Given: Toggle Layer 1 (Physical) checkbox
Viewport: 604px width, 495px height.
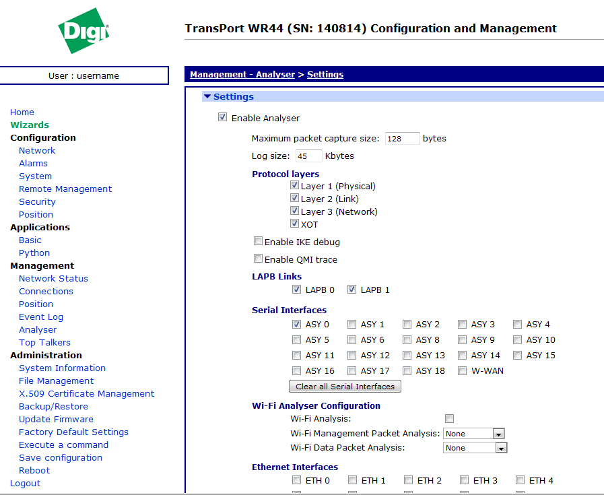Looking at the screenshot, I should (x=294, y=185).
